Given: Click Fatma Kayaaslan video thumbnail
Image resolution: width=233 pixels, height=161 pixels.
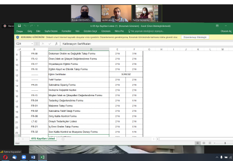Looking at the screenshot, I should point(147,13).
